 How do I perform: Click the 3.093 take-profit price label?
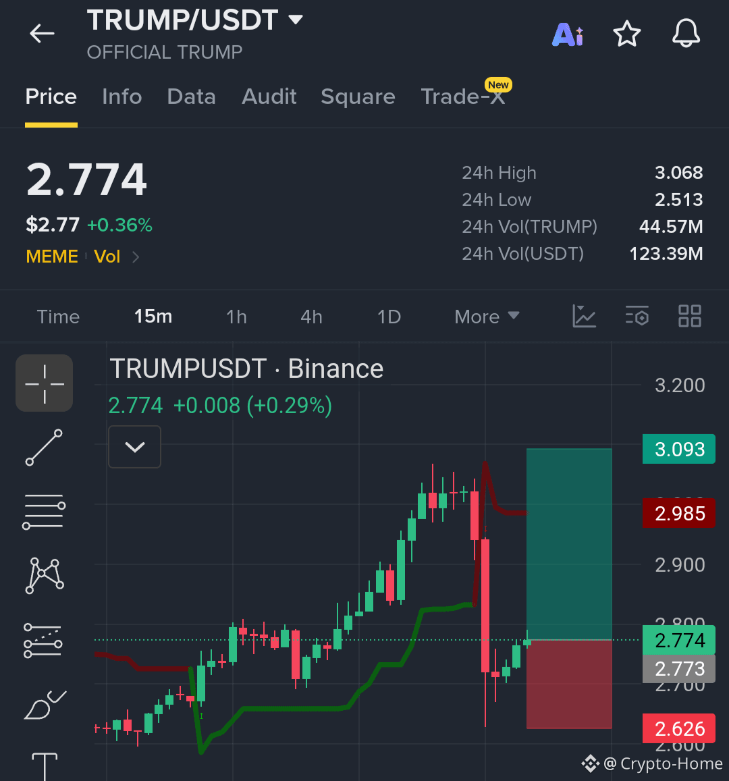pyautogui.click(x=679, y=450)
